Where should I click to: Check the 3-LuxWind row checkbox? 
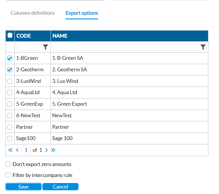10,81
